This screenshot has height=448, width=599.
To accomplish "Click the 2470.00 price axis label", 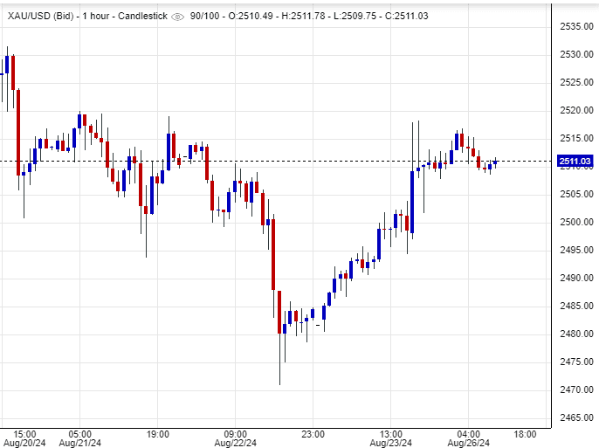I will coord(575,389).
